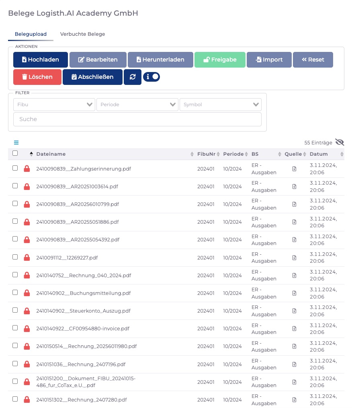Click source file icon for AR20251003614.pdf
352x408 pixels.
tap(294, 187)
